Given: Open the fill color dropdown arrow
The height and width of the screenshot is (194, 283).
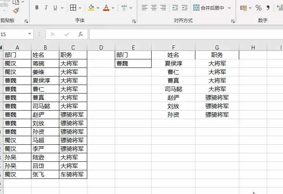Looking at the screenshot, I should pos(98,8).
